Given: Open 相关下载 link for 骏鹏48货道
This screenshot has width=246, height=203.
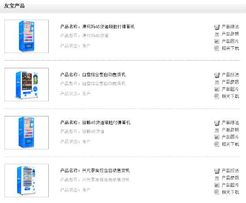Looking at the screenshot, I should point(230,144).
